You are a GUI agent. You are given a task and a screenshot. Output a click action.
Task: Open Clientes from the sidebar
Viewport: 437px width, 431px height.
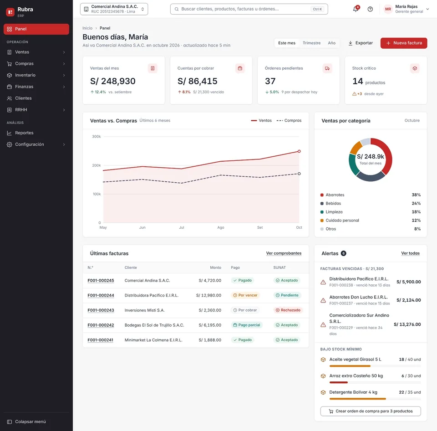(x=36, y=98)
